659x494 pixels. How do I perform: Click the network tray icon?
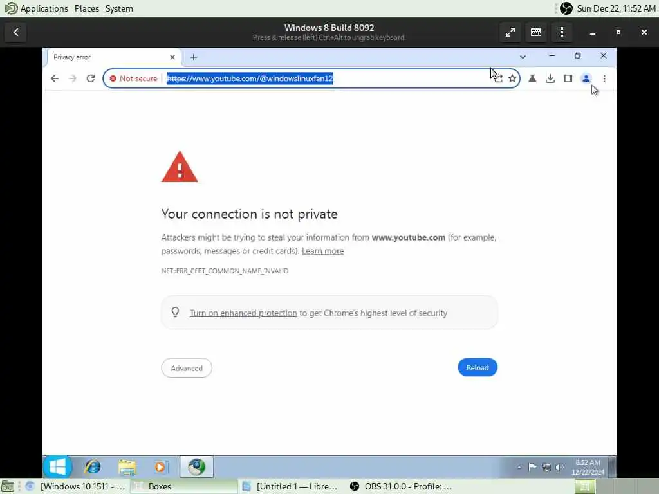[546, 467]
